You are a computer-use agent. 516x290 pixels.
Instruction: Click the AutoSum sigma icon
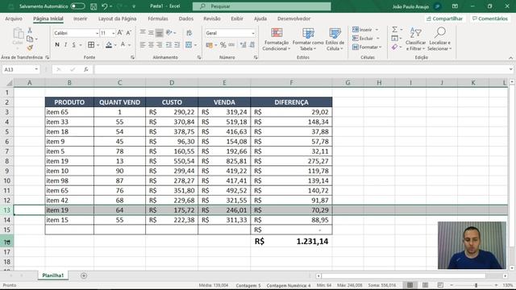(x=394, y=30)
